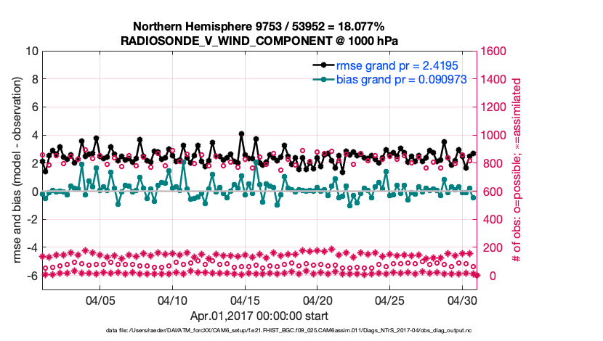
Task: Click the 'Apr.01,2017 00:00:00 start' x-axis label
Action: 259,316
